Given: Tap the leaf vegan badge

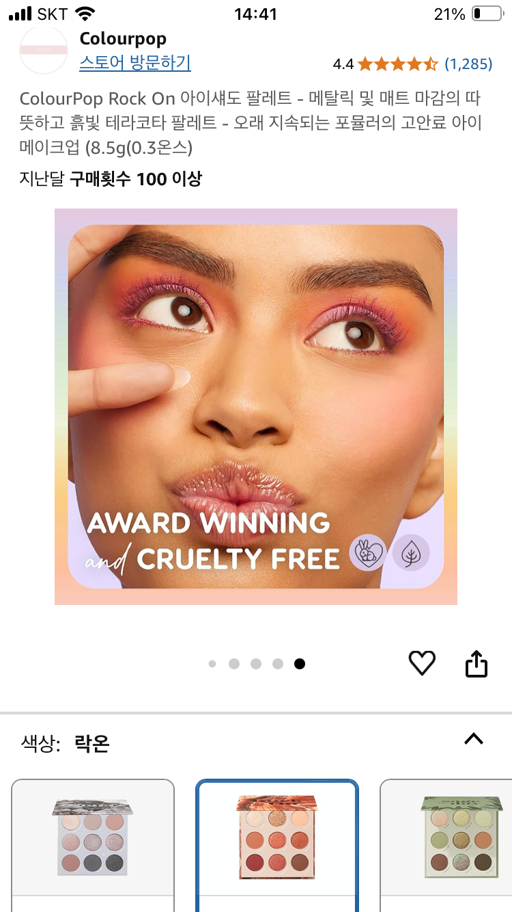Looking at the screenshot, I should [411, 552].
